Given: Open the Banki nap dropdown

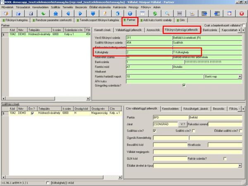Looking at the screenshot, I should coord(240,76).
